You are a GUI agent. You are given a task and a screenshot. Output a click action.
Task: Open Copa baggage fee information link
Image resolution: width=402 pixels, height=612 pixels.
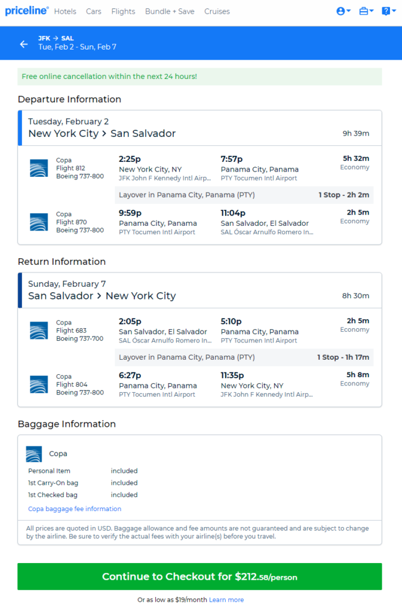click(75, 509)
